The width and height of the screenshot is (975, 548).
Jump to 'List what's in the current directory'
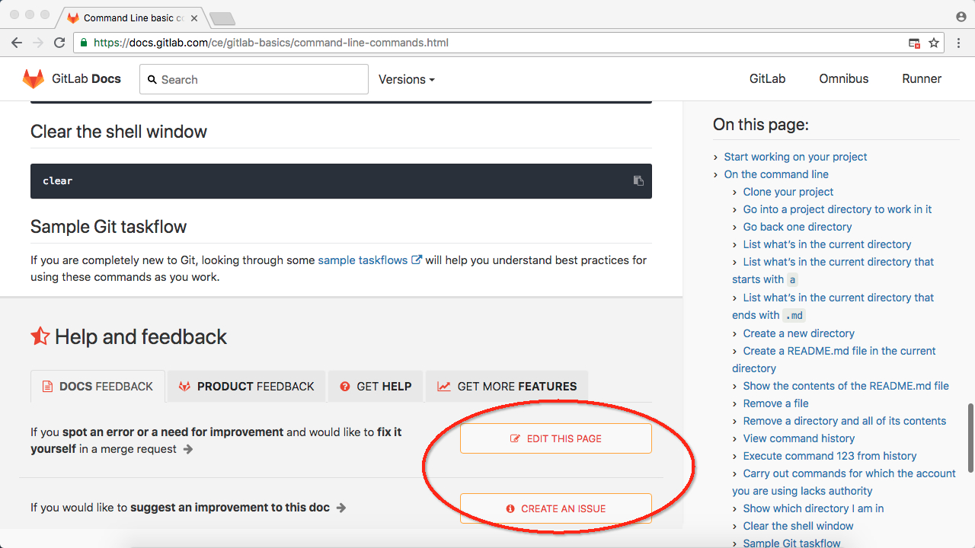pos(827,244)
